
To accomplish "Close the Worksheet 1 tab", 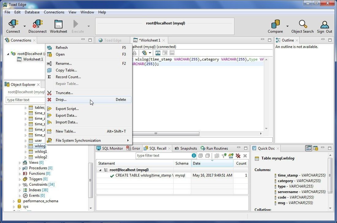I will click(164, 40).
